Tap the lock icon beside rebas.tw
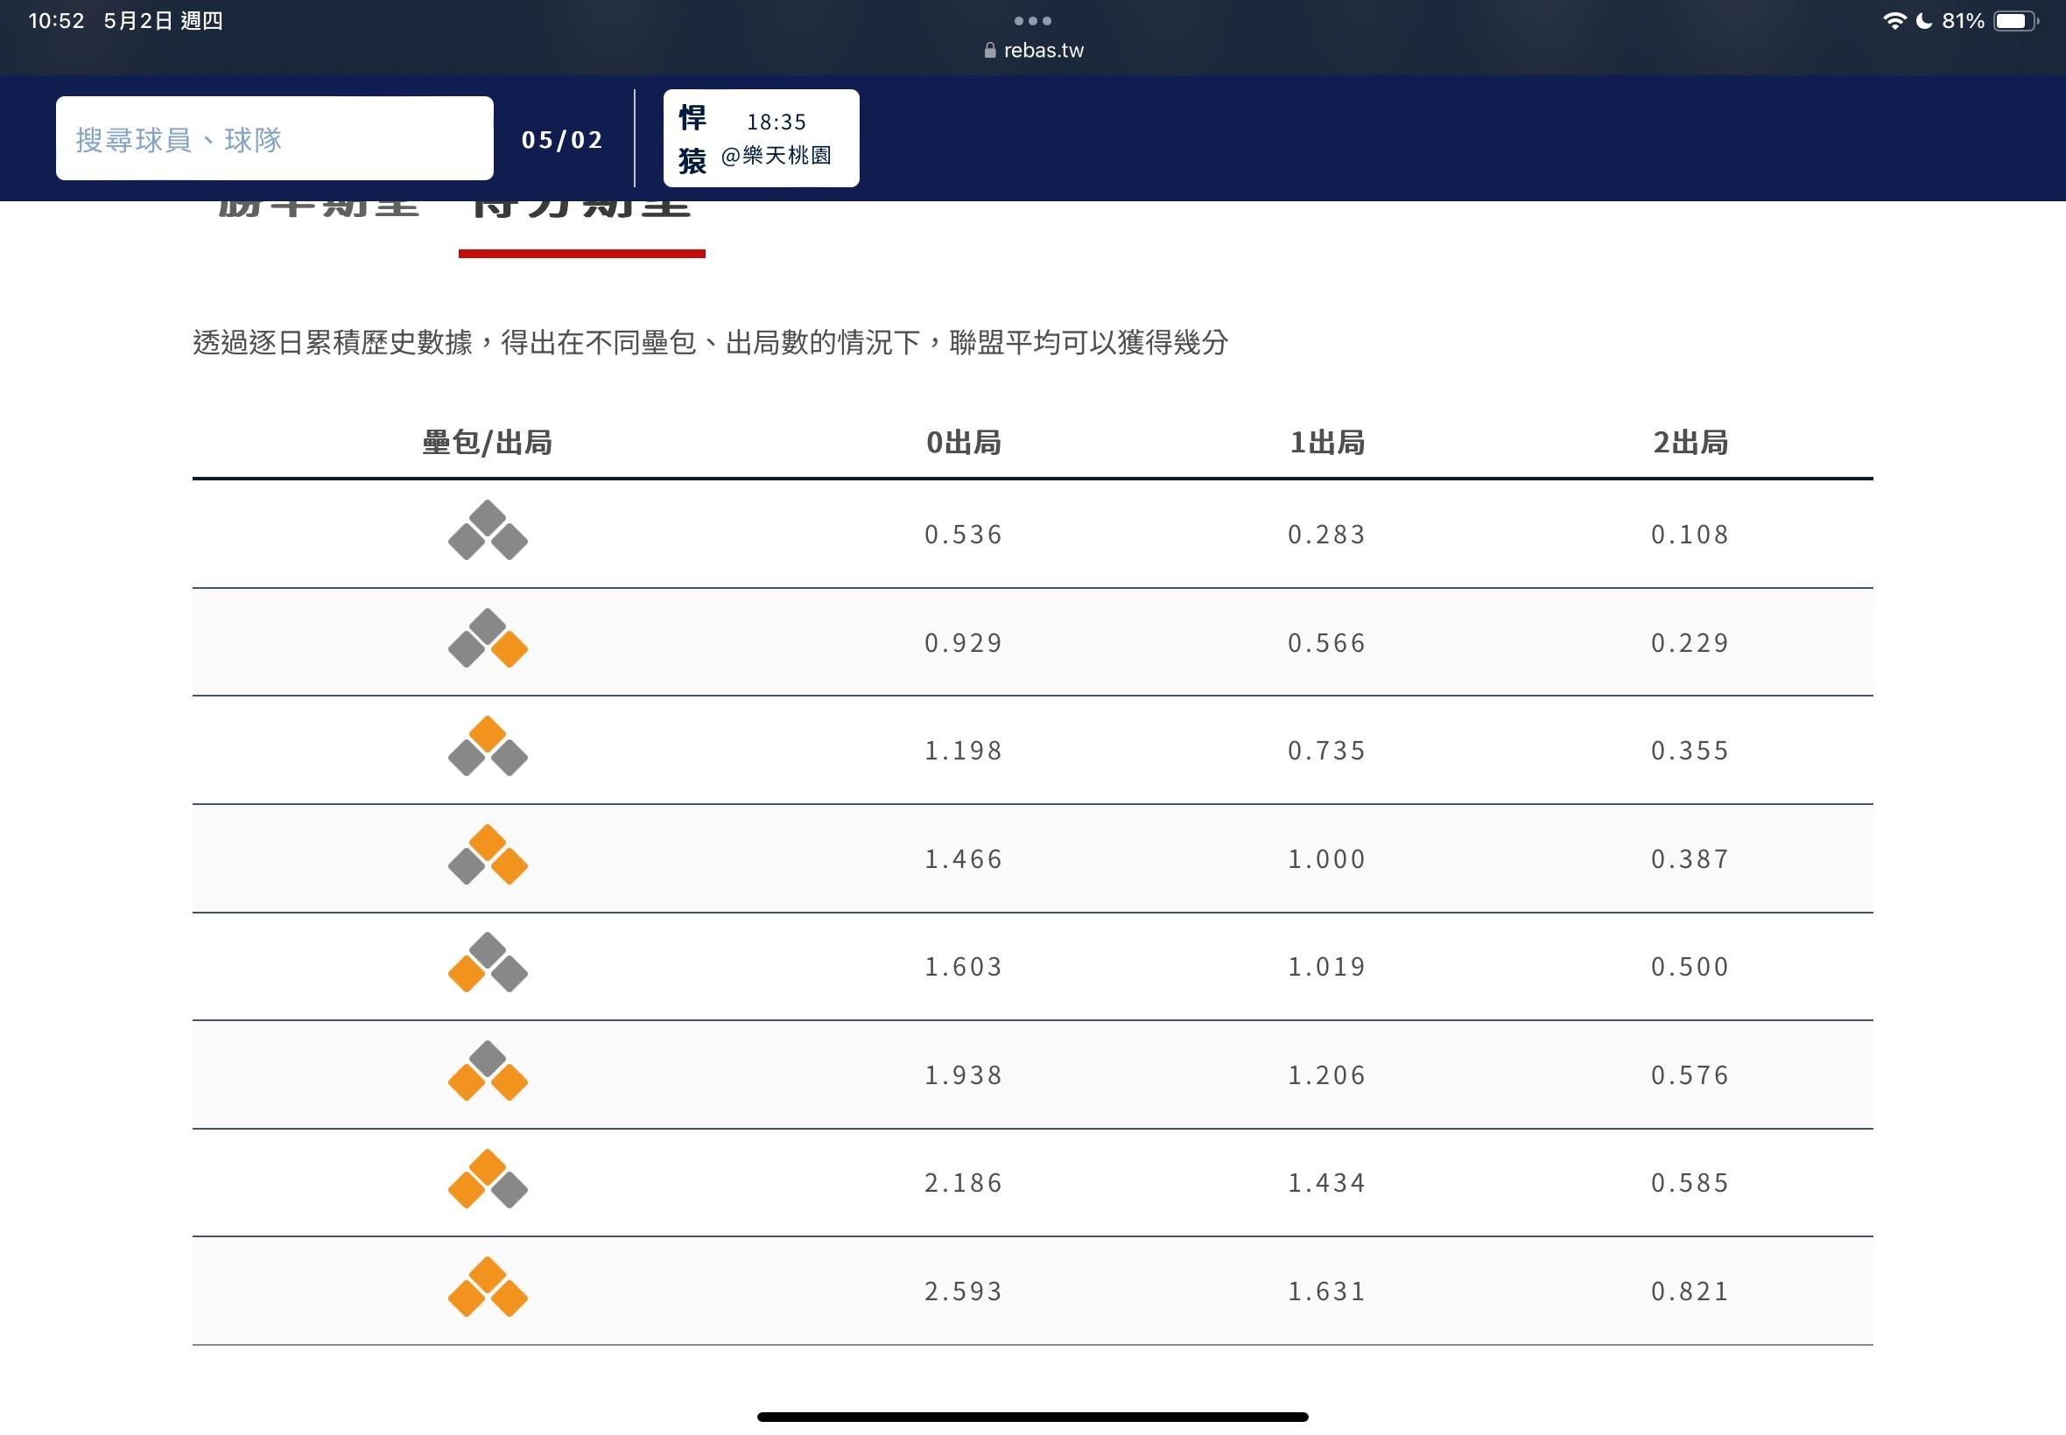This screenshot has height=1435, width=2066. tap(989, 51)
